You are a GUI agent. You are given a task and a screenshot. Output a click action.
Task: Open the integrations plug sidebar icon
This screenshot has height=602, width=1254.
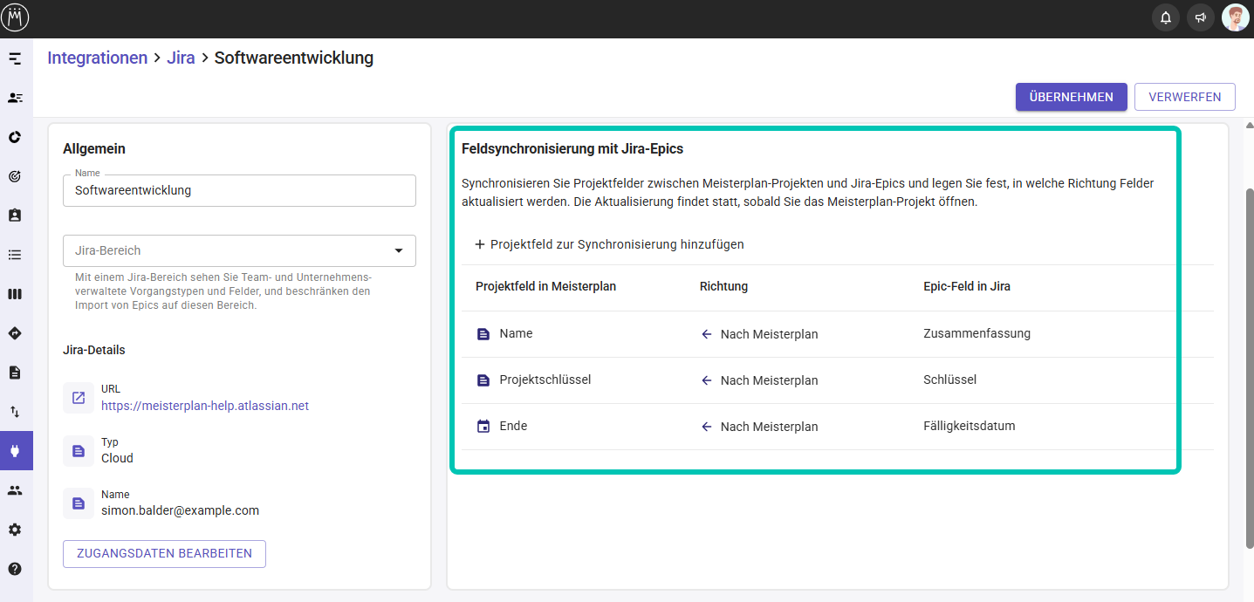pyautogui.click(x=15, y=451)
